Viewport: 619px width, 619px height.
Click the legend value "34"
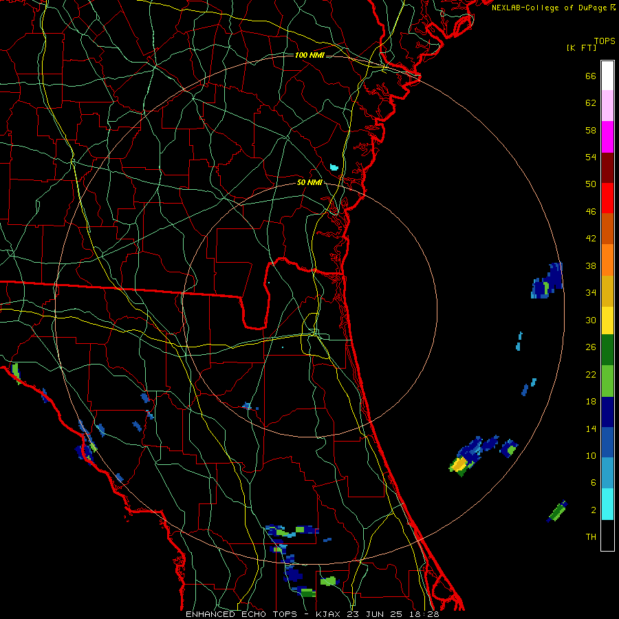pyautogui.click(x=591, y=293)
